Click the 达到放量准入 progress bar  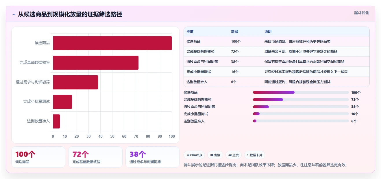click(x=301, y=121)
